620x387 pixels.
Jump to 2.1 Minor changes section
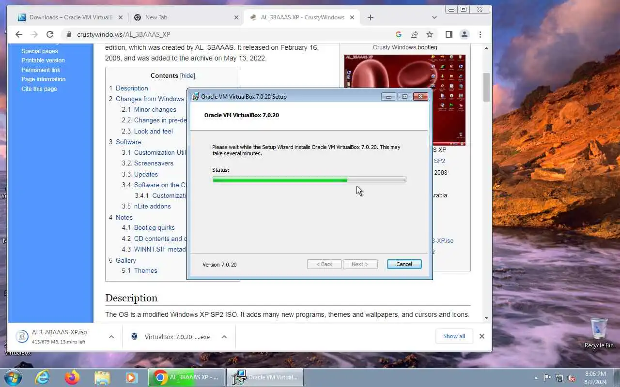point(149,110)
